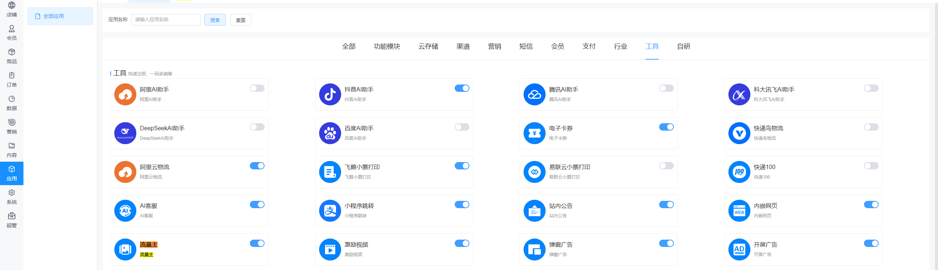Open the 店铺 sidebar section
Image resolution: width=938 pixels, height=270 pixels.
(12, 10)
